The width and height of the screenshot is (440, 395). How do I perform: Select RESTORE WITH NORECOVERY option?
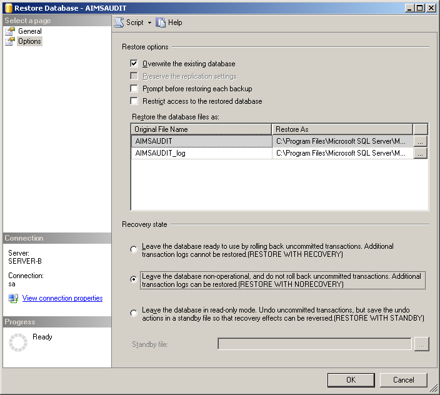pos(134,279)
